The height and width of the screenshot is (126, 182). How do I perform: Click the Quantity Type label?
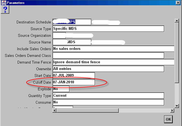click(x=39, y=96)
